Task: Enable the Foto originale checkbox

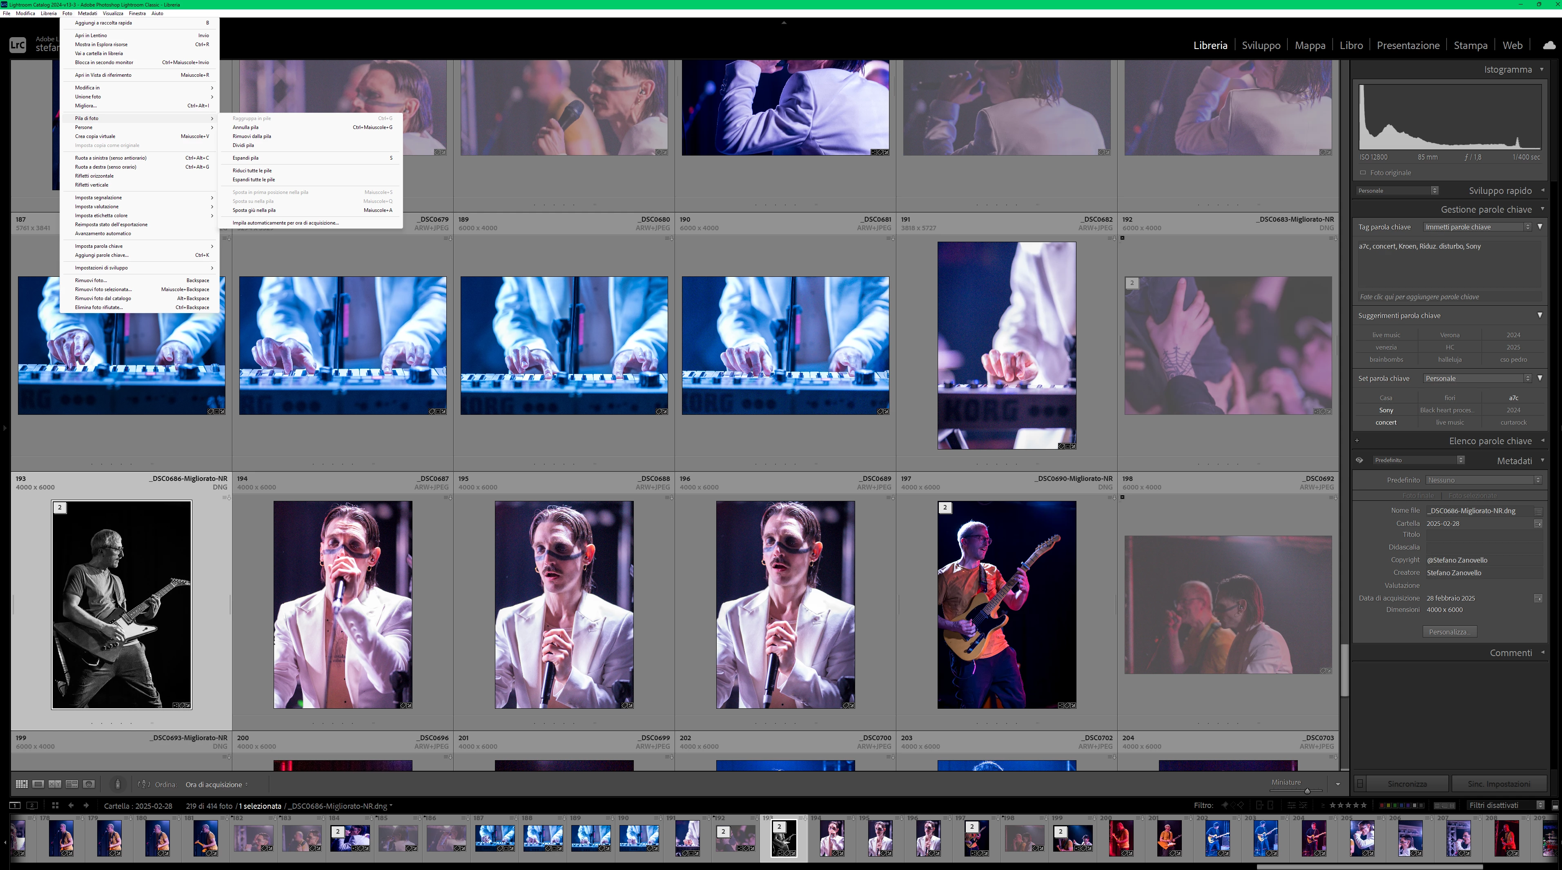Action: click(x=1362, y=173)
